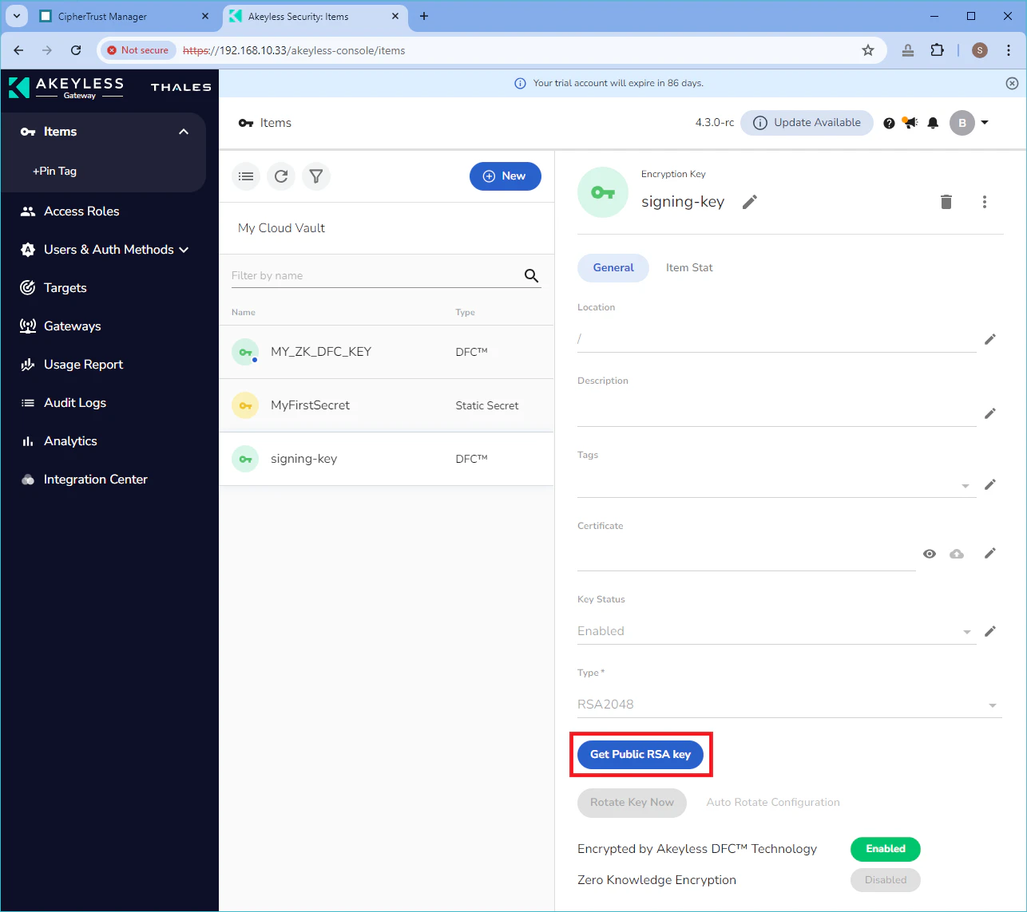Open the list view toggle icon
Screen dimensions: 1027x912
click(246, 176)
